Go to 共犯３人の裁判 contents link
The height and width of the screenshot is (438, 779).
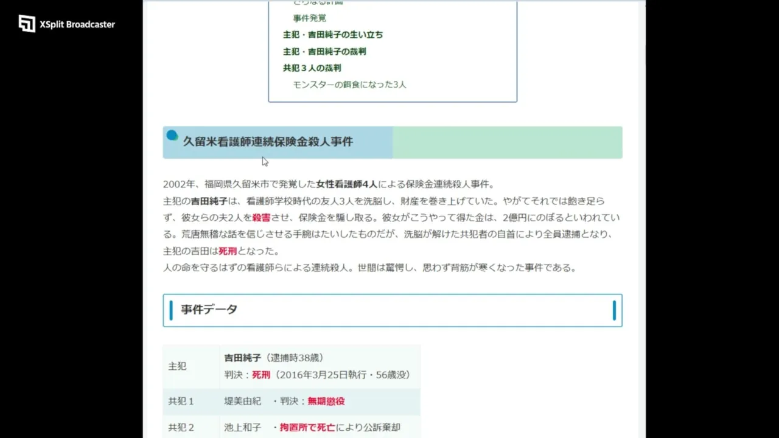312,68
